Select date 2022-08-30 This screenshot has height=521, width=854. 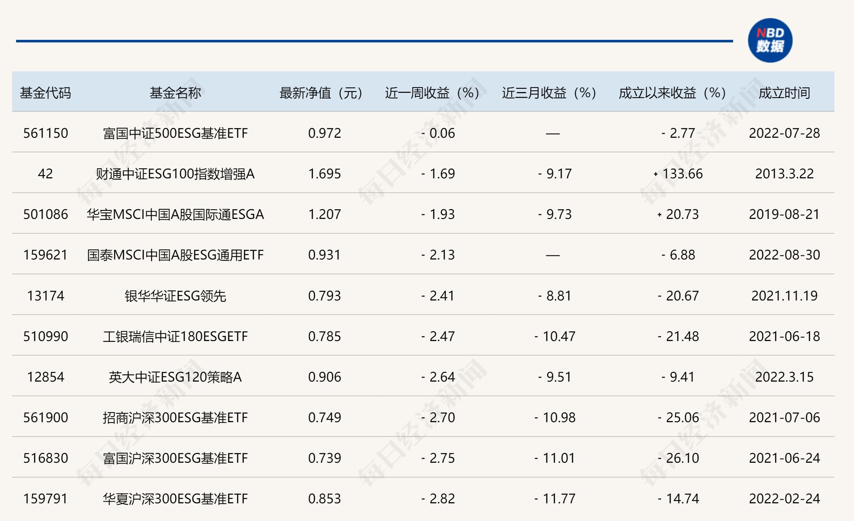click(x=784, y=255)
